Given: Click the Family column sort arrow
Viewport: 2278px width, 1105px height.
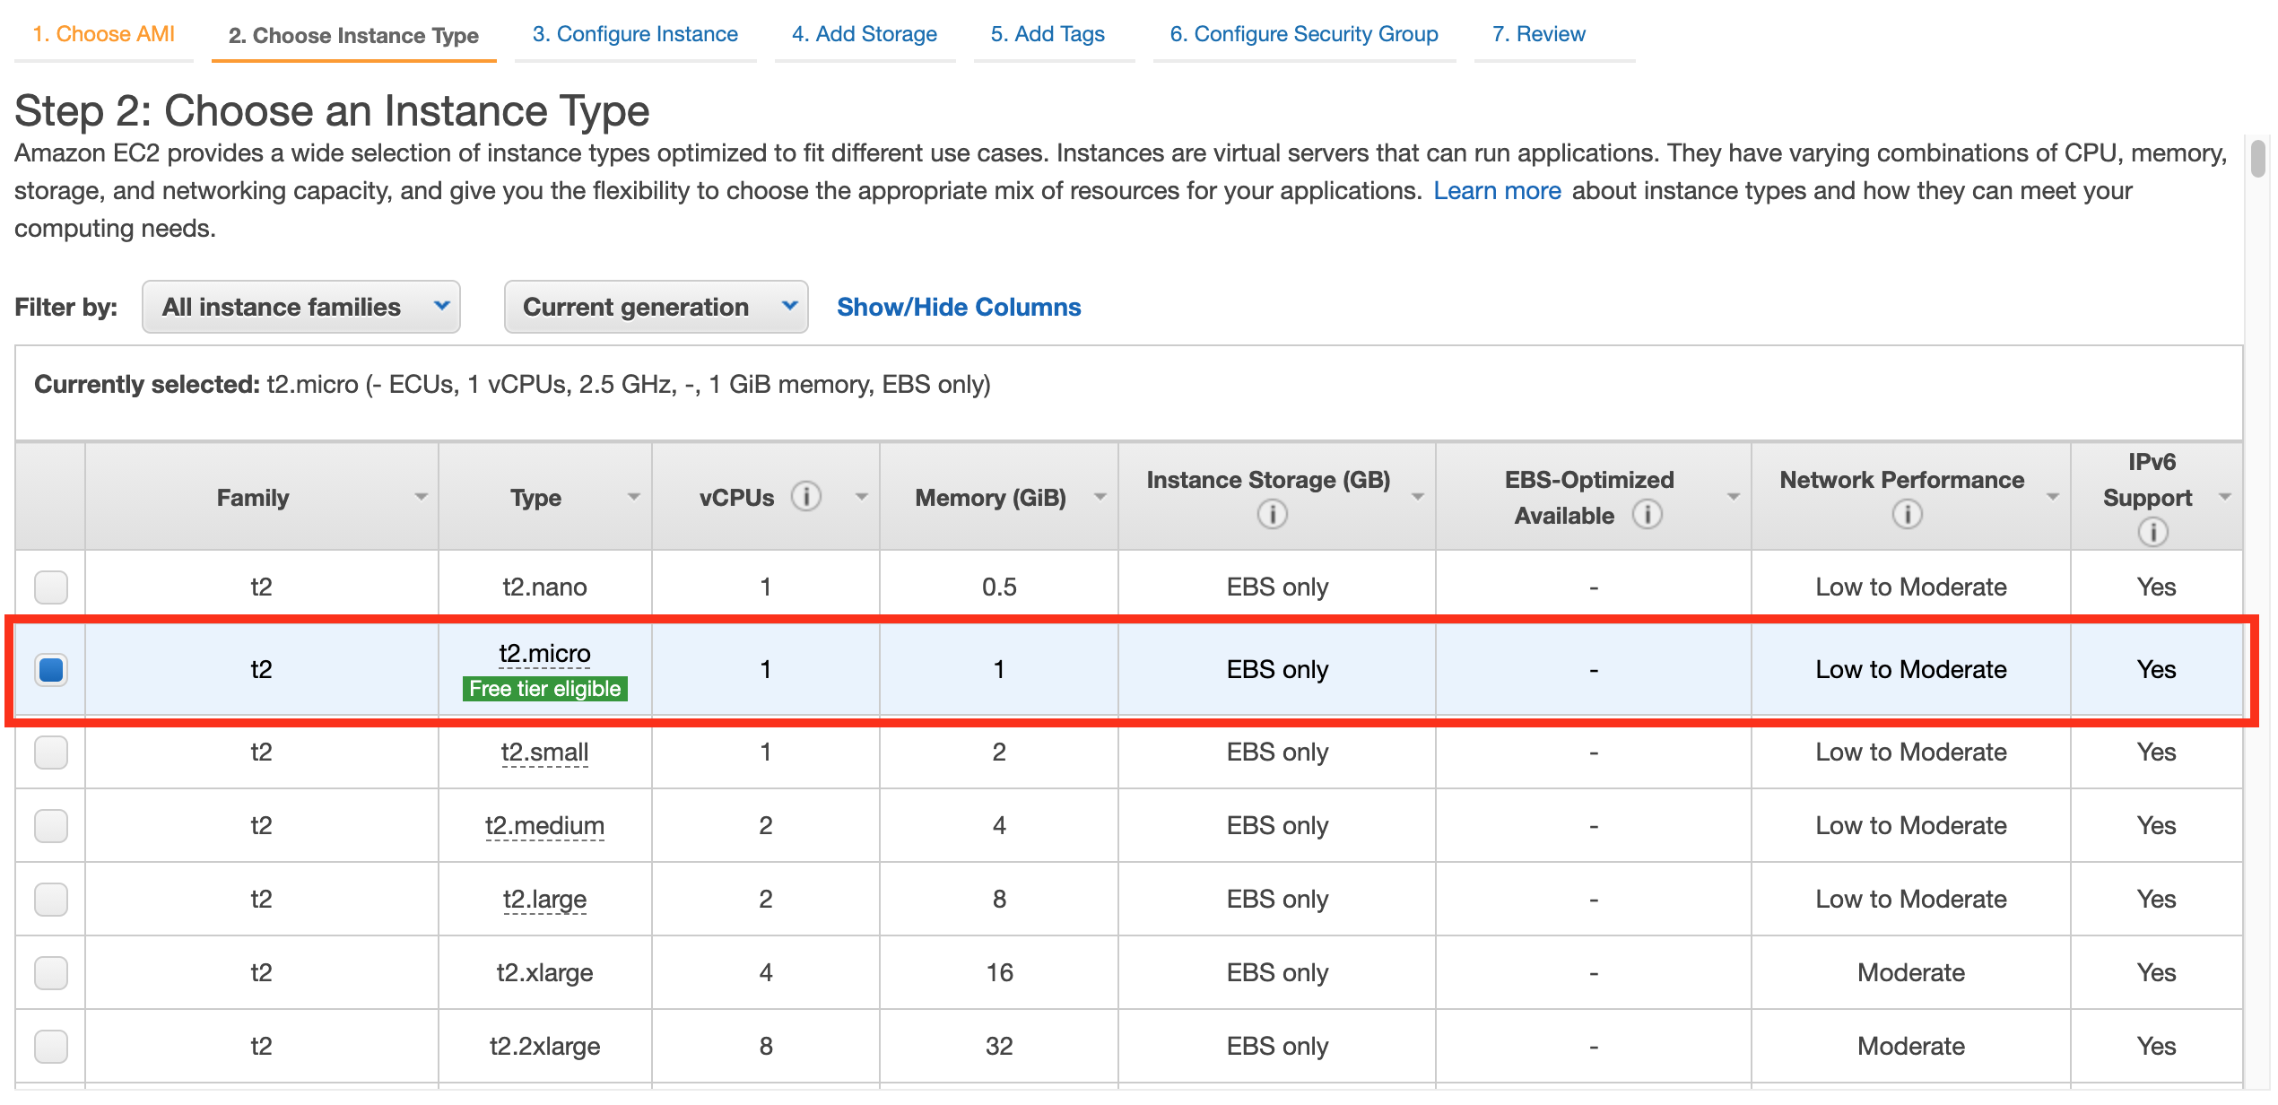Looking at the screenshot, I should [x=421, y=497].
